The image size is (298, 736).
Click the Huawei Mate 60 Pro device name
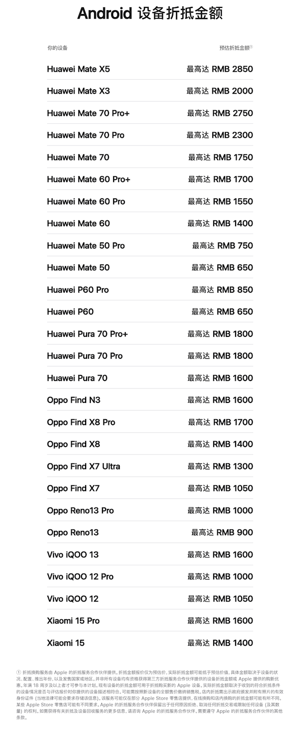click(86, 201)
